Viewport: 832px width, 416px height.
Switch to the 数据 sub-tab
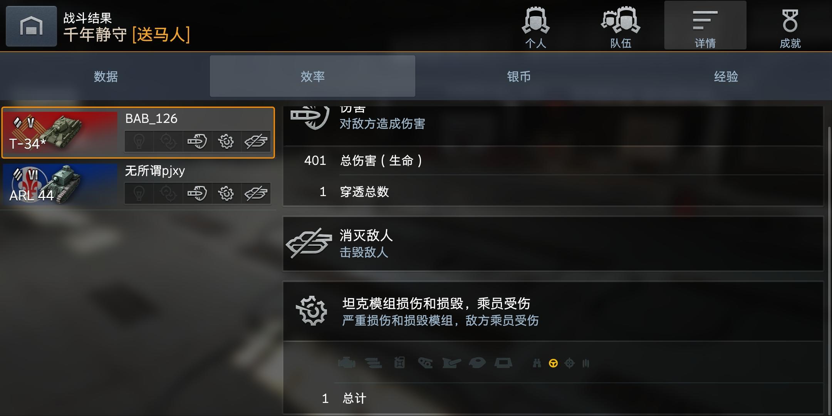pyautogui.click(x=106, y=76)
